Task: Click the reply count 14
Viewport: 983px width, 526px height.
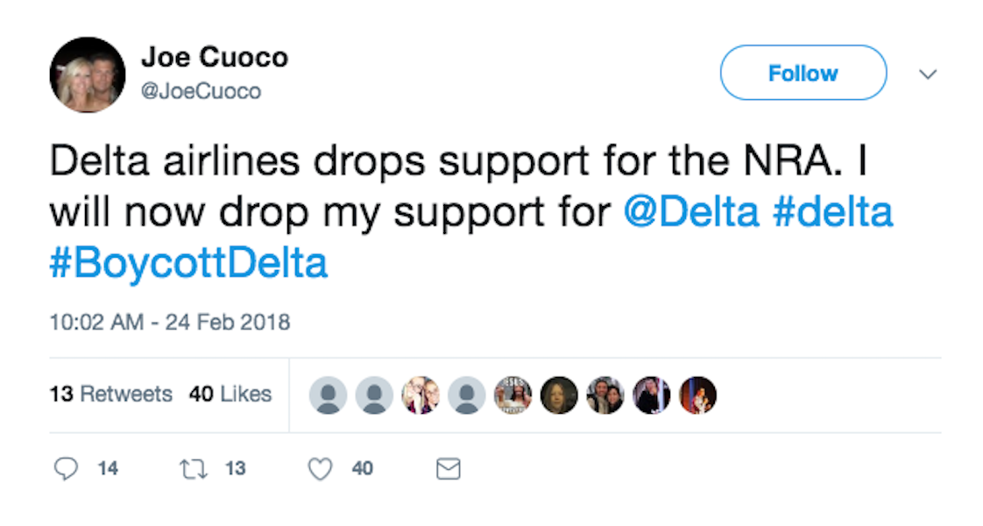Action: tap(108, 468)
